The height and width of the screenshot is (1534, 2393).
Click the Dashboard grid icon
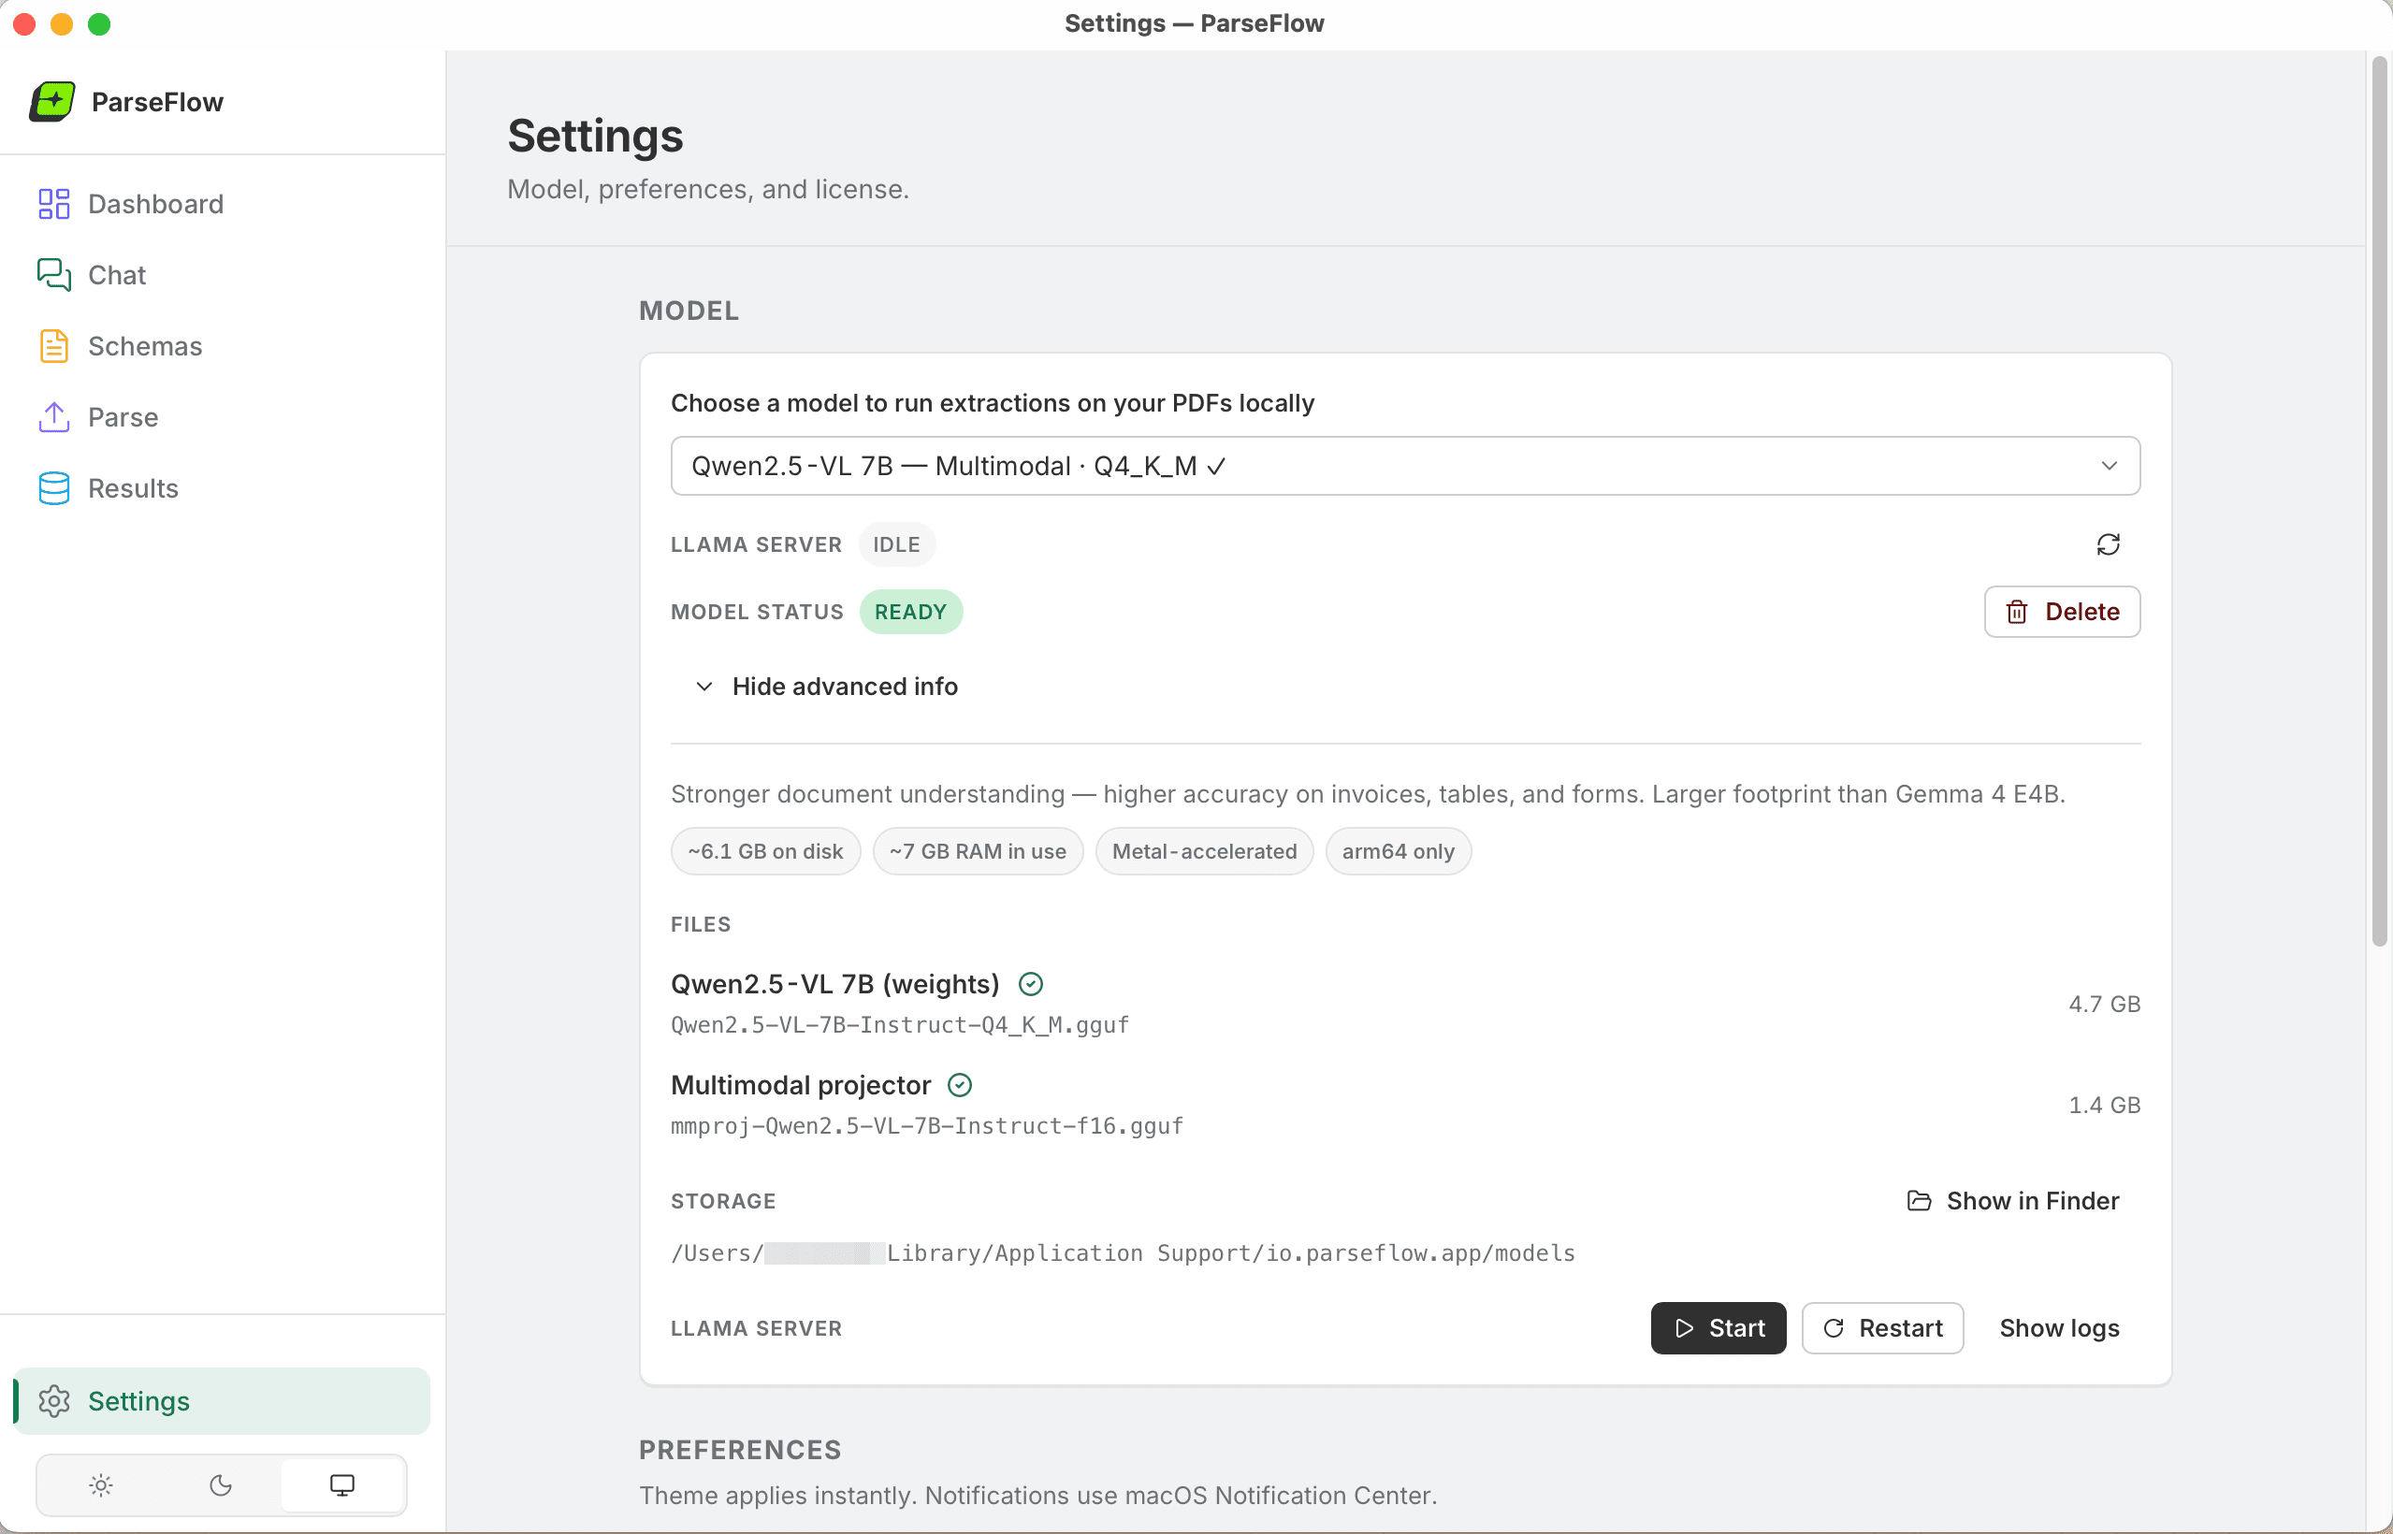54,203
